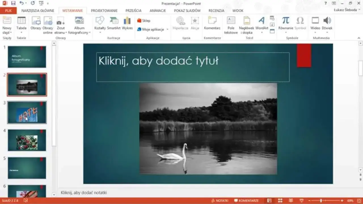Open the RECENZJA ribbon tab
363x204 pixels.
216,10
